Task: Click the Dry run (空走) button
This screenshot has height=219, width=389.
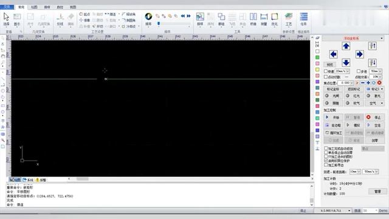Action: point(374,125)
